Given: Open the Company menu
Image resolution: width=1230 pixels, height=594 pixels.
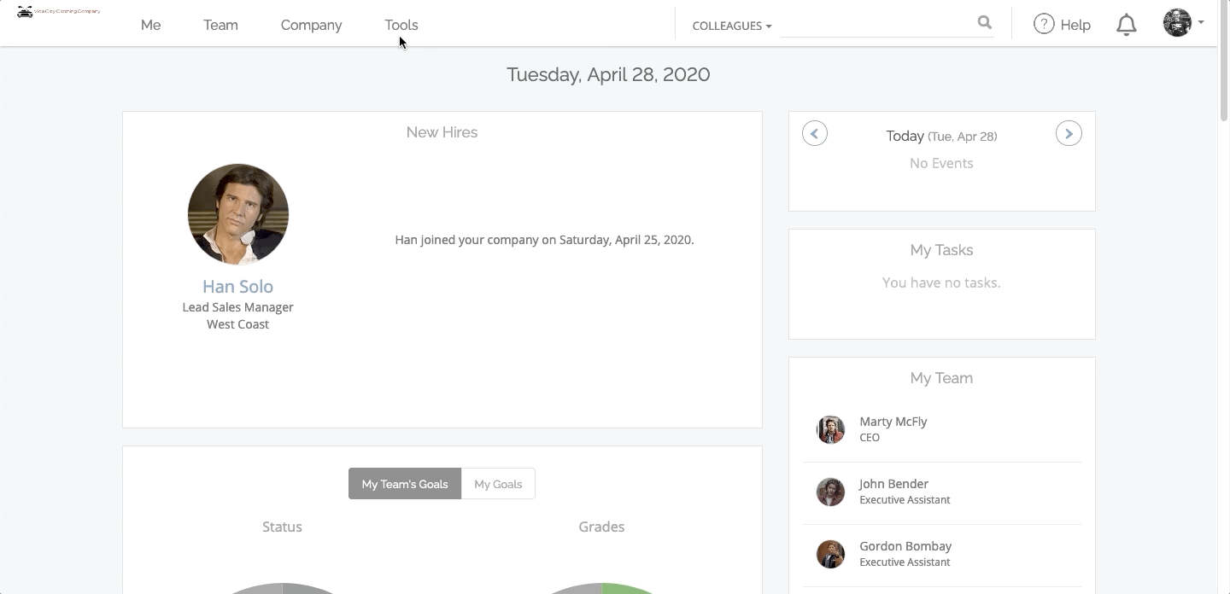Looking at the screenshot, I should pyautogui.click(x=311, y=25).
